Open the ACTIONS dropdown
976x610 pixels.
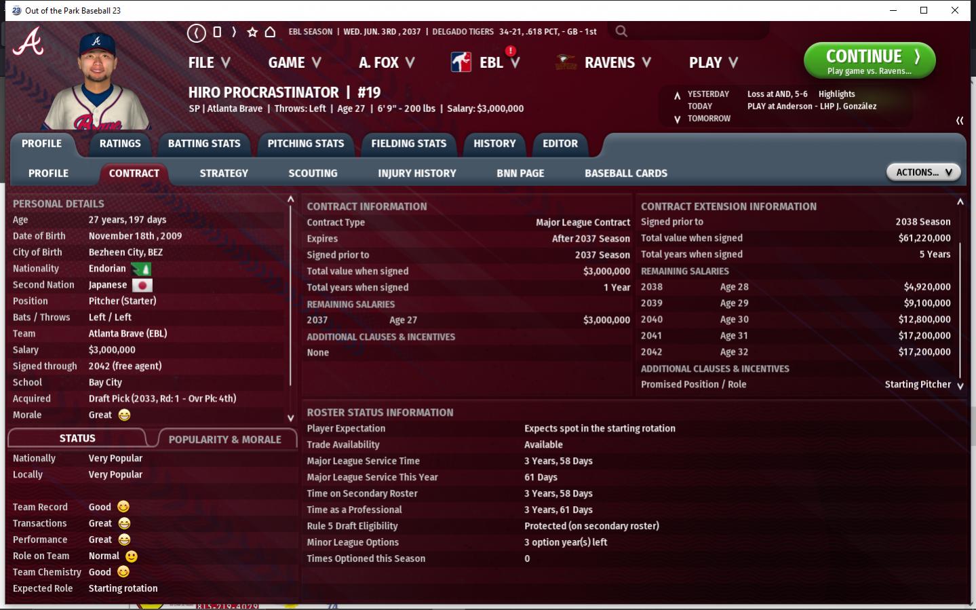pos(923,172)
